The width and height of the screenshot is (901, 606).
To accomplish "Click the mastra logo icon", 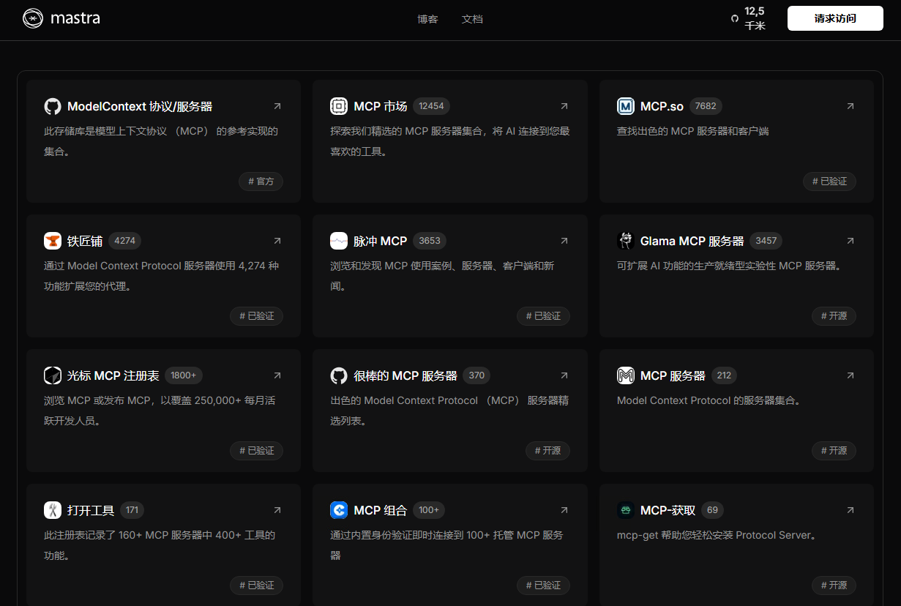I will 33,18.
